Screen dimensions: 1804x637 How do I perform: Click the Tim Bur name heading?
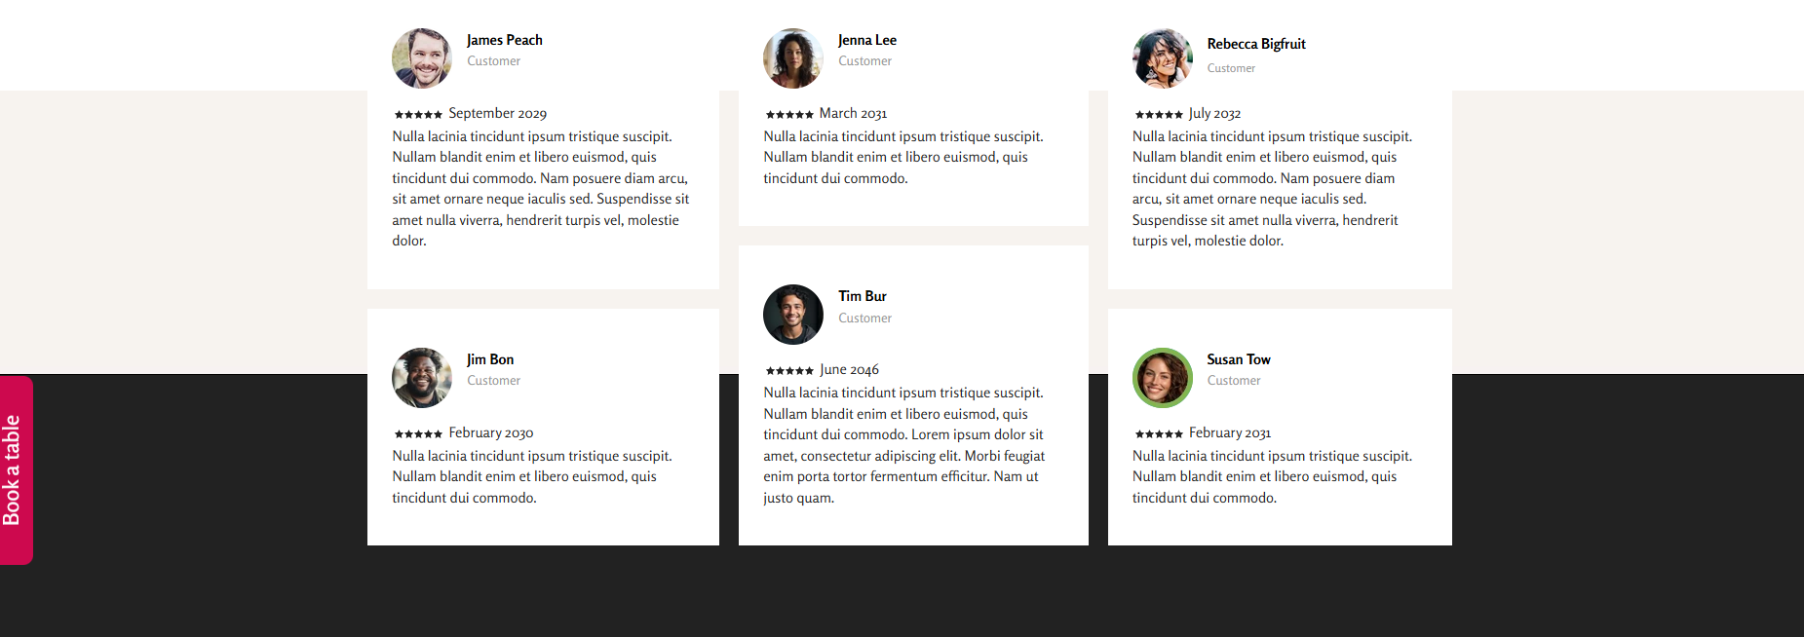[x=863, y=296]
